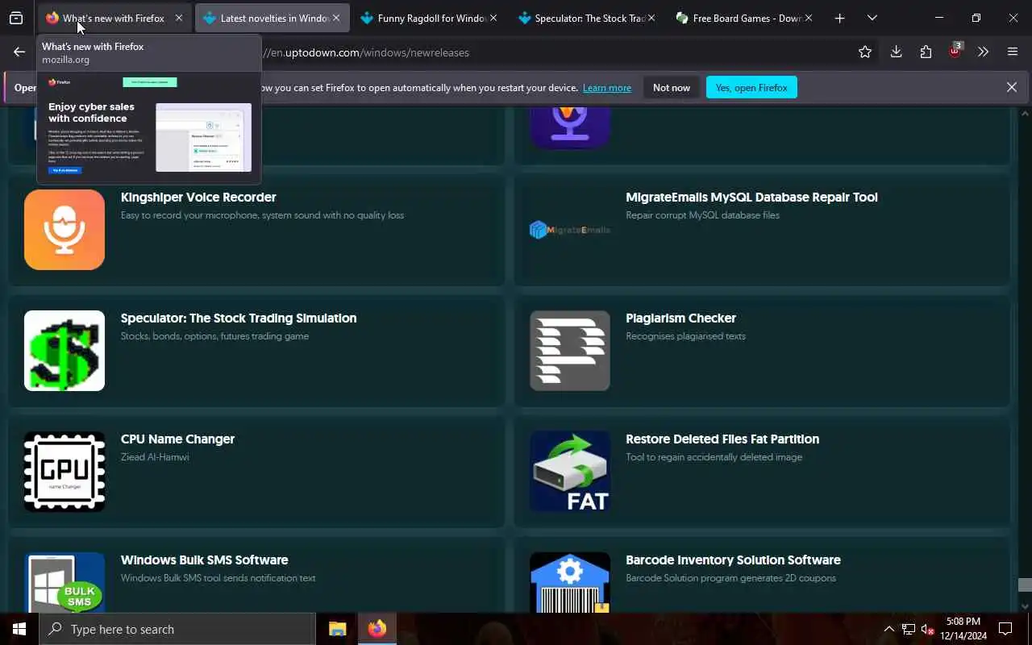This screenshot has height=645, width=1032.
Task: Show more toolbar tools chevron
Action: [983, 52]
